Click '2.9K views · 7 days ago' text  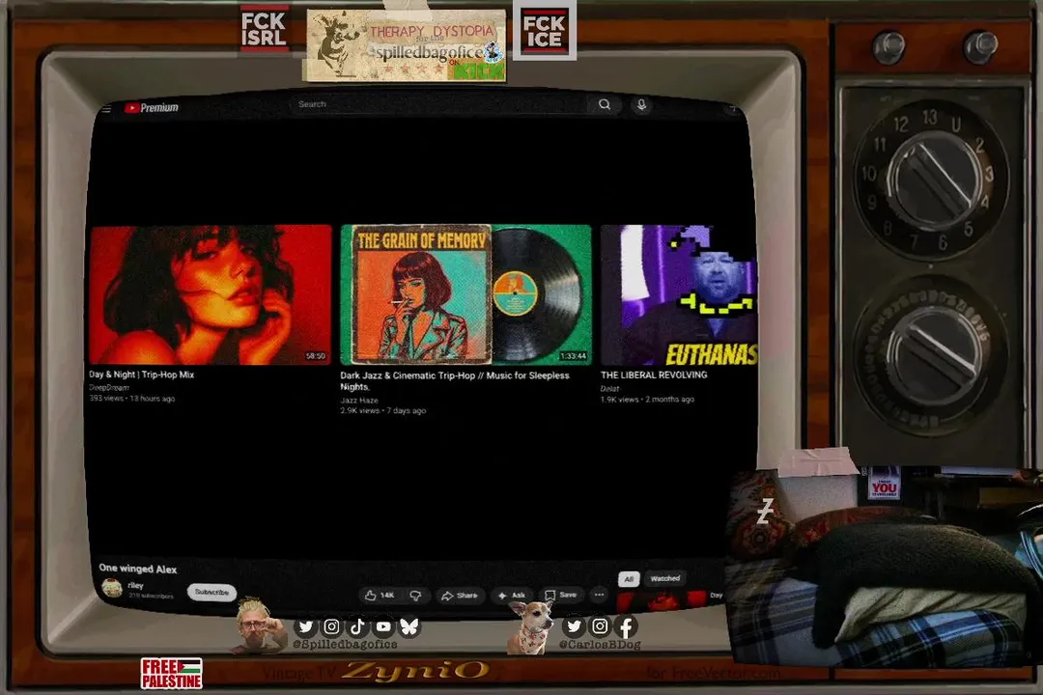(383, 411)
